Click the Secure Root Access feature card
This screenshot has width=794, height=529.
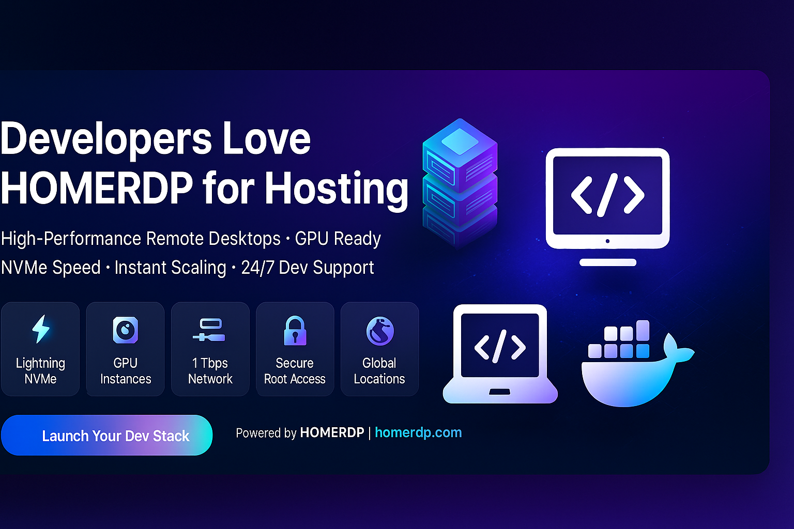(x=295, y=349)
